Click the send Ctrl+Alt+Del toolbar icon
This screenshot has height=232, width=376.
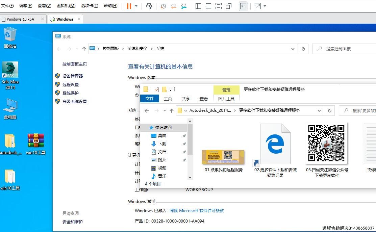click(149, 6)
